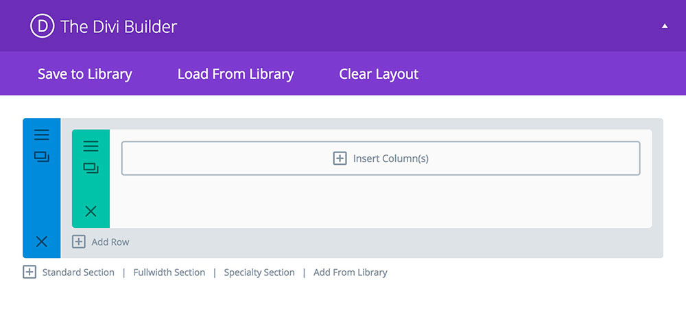Image resolution: width=686 pixels, height=315 pixels.
Task: Select Clear Layout option
Action: [379, 74]
